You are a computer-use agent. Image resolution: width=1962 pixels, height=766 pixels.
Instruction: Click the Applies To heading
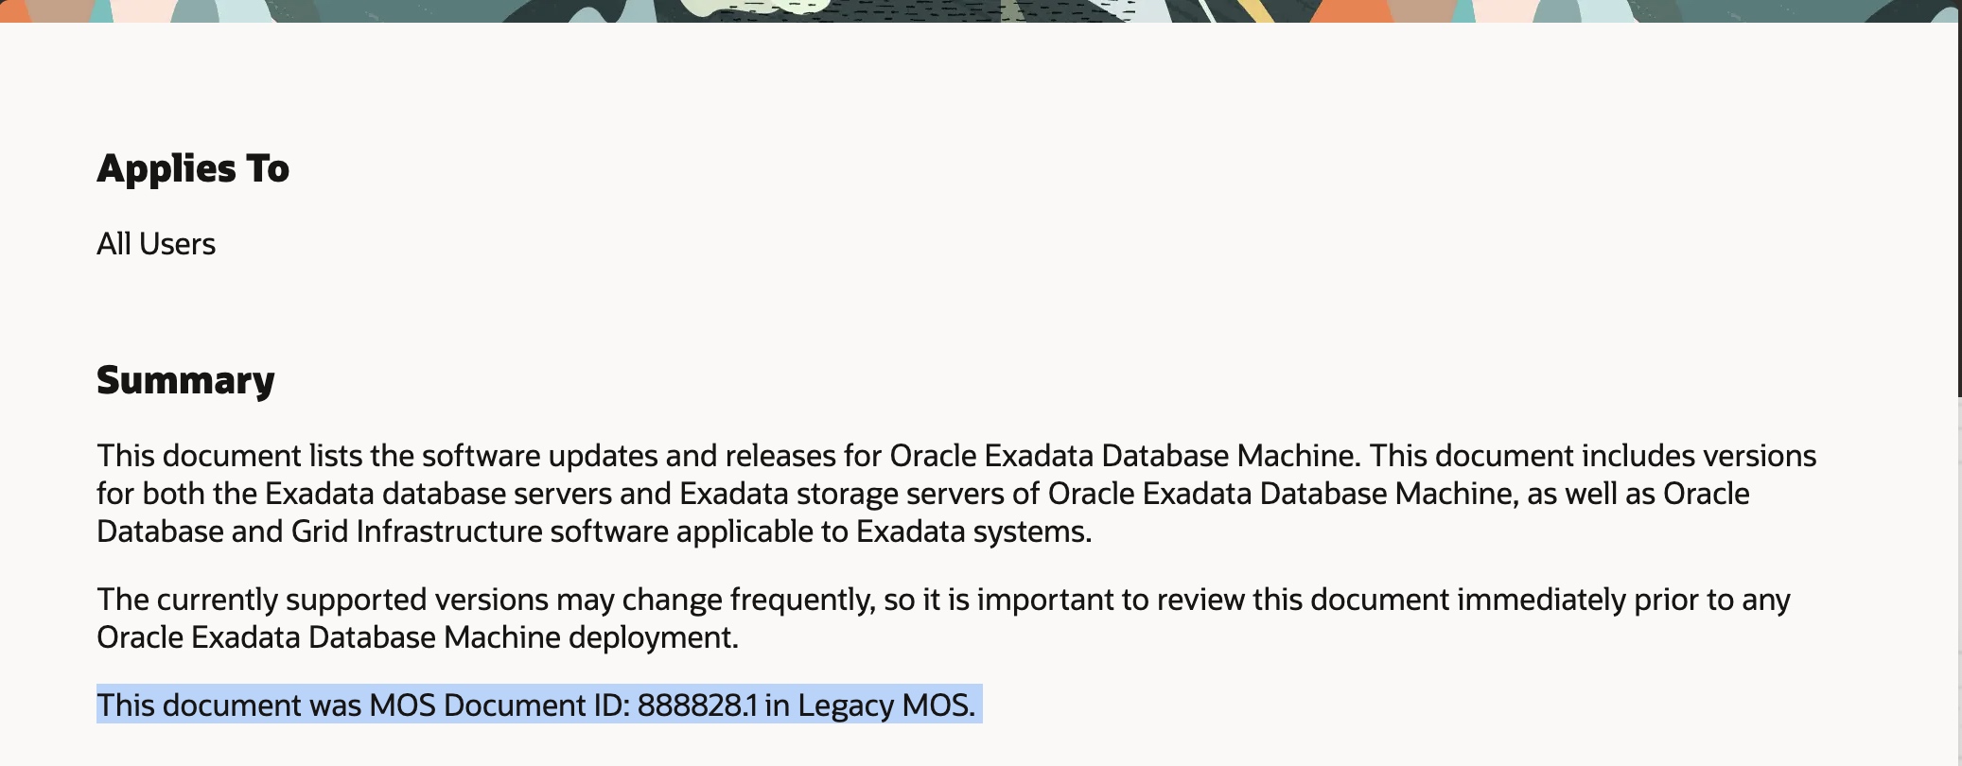tap(193, 169)
